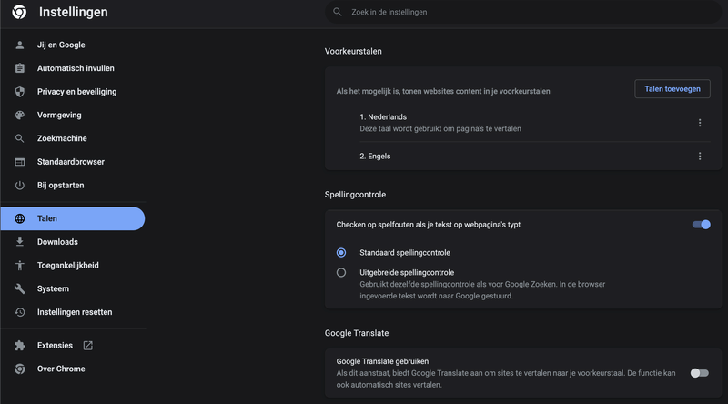The height and width of the screenshot is (404, 728).
Task: Click the power icon for Bij opstarten
Action: coord(19,186)
